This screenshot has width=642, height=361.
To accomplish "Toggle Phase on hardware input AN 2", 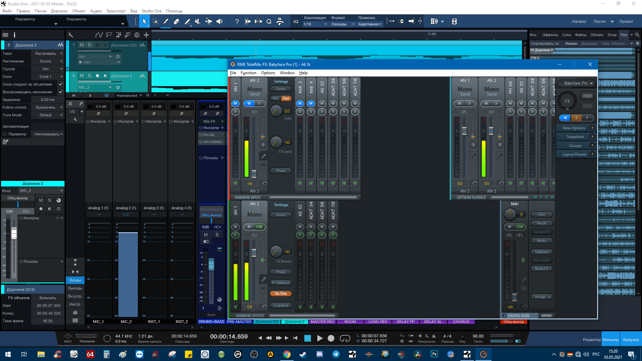I will tap(281, 171).
